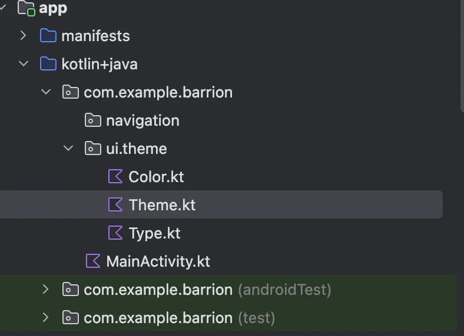Image resolution: width=464 pixels, height=336 pixels.
Task: Expand the com.example.barrion (test) package
Action: pos(46,318)
